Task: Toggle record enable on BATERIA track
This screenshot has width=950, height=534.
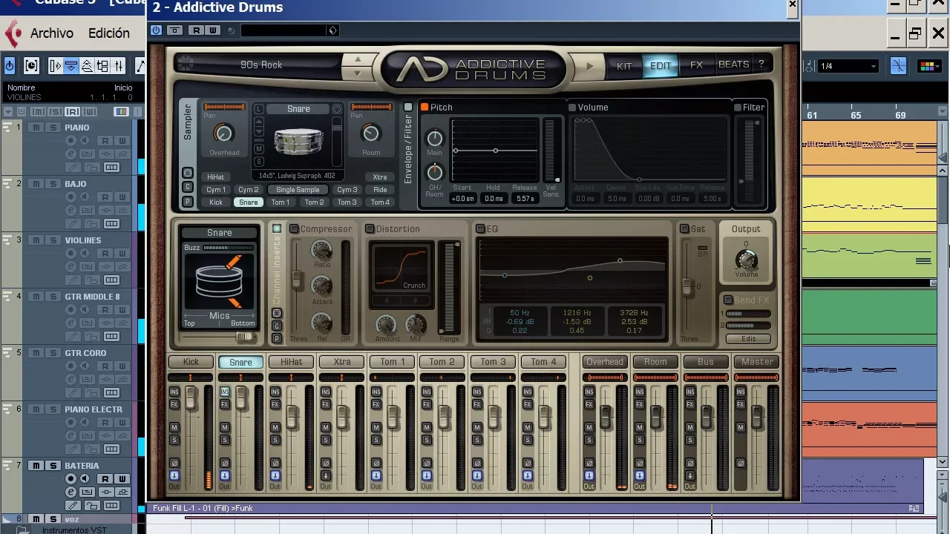Action: pos(71,479)
